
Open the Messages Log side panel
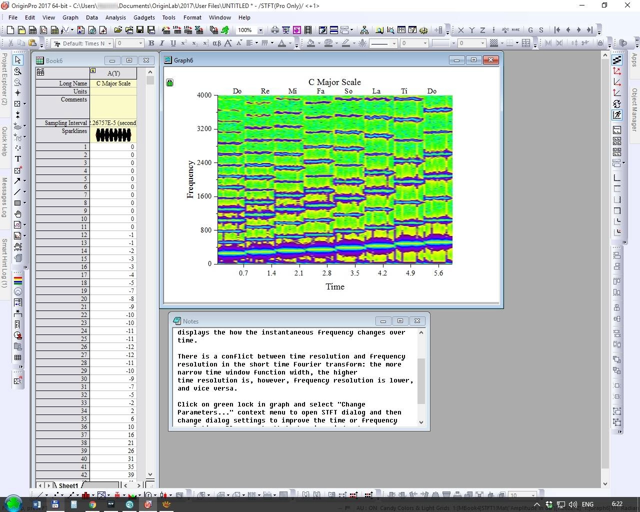(x=4, y=197)
